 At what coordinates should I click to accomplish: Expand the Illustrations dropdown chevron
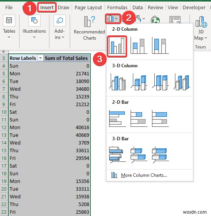pyautogui.click(x=34, y=37)
